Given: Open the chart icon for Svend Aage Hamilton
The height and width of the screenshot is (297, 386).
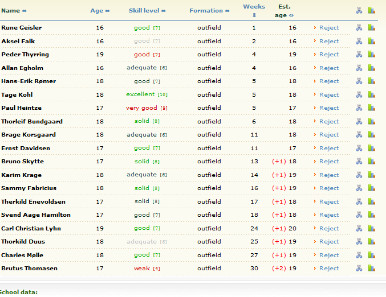Looking at the screenshot, I should pos(372,215).
